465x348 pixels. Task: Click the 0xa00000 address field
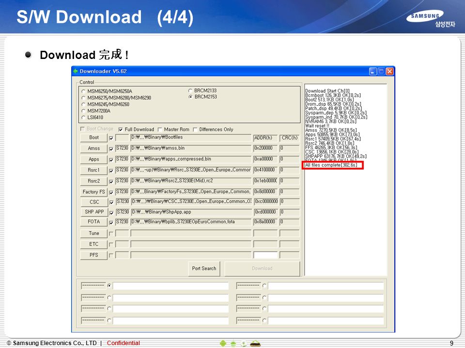pos(265,159)
